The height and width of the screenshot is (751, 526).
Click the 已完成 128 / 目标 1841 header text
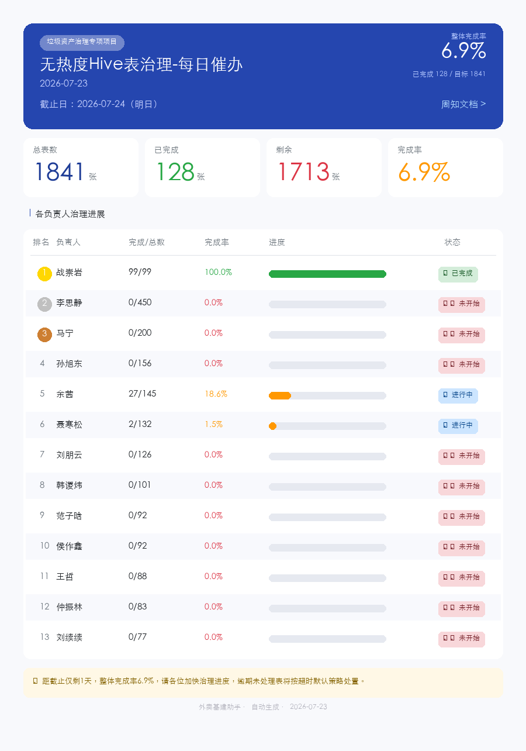coord(449,74)
